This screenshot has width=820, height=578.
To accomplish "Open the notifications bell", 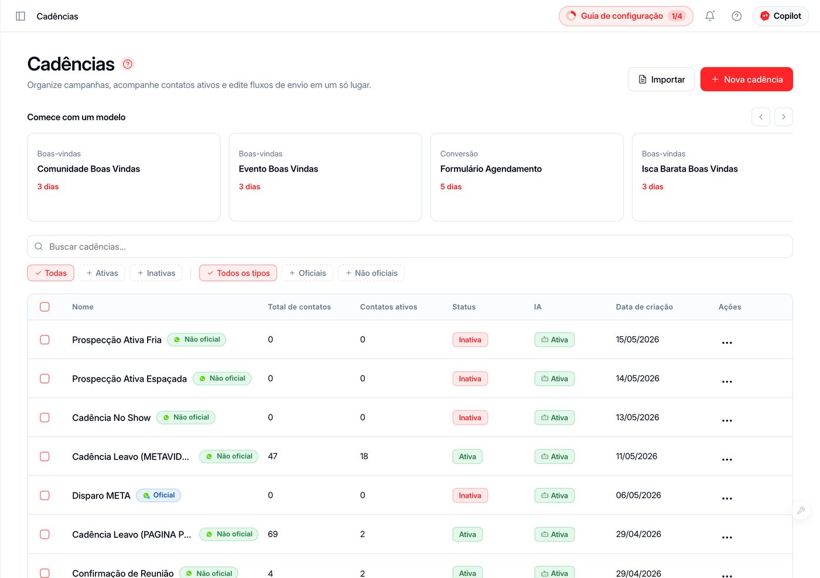I will 710,16.
